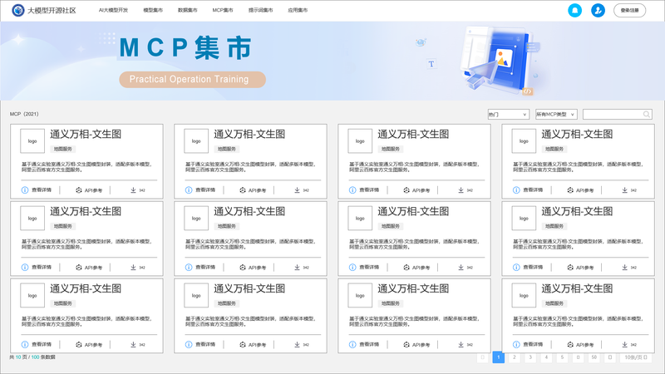Click the download icon on row one, fourth card
The height and width of the screenshot is (374, 665).
click(625, 190)
